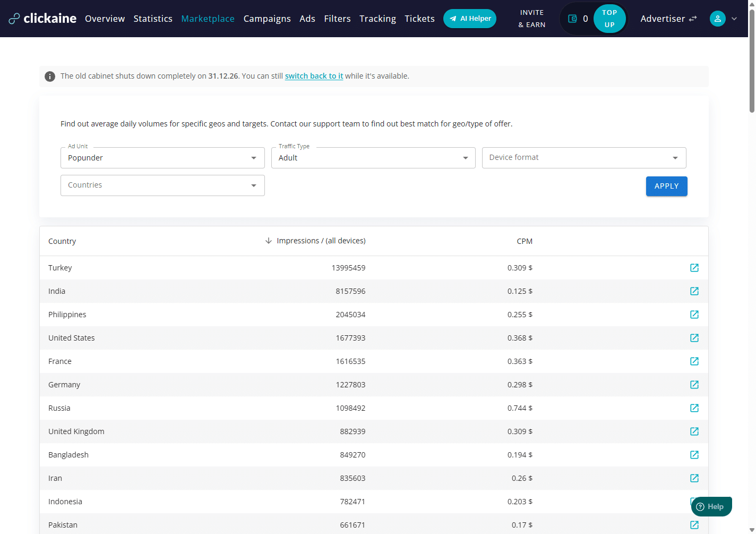Open the Russia row external link icon
The image size is (756, 534).
(694, 408)
